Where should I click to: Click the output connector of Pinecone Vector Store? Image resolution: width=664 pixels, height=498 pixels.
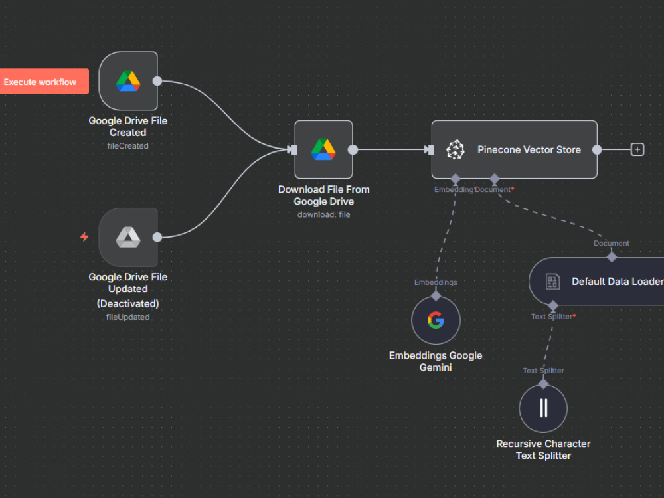[x=597, y=149]
